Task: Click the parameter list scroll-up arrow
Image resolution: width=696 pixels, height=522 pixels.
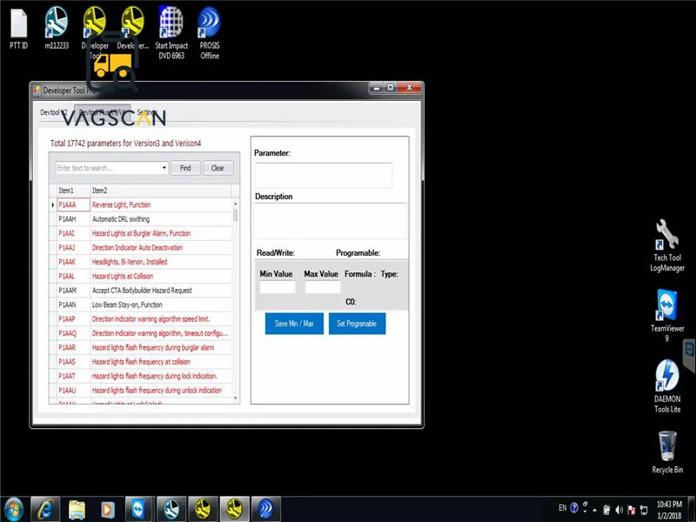Action: click(235, 204)
